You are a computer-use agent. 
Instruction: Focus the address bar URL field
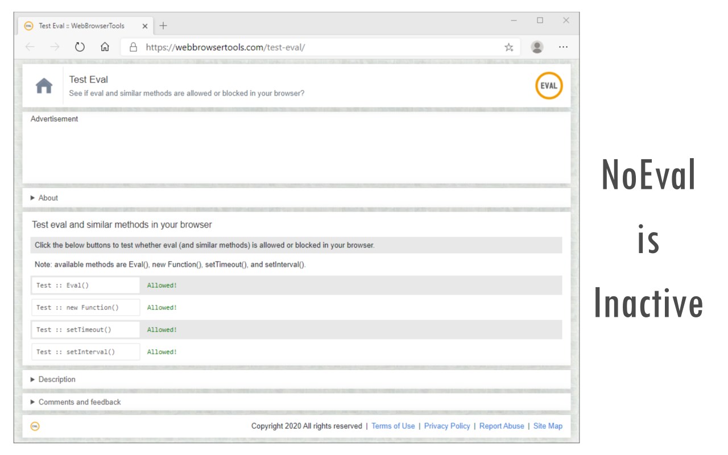318,47
